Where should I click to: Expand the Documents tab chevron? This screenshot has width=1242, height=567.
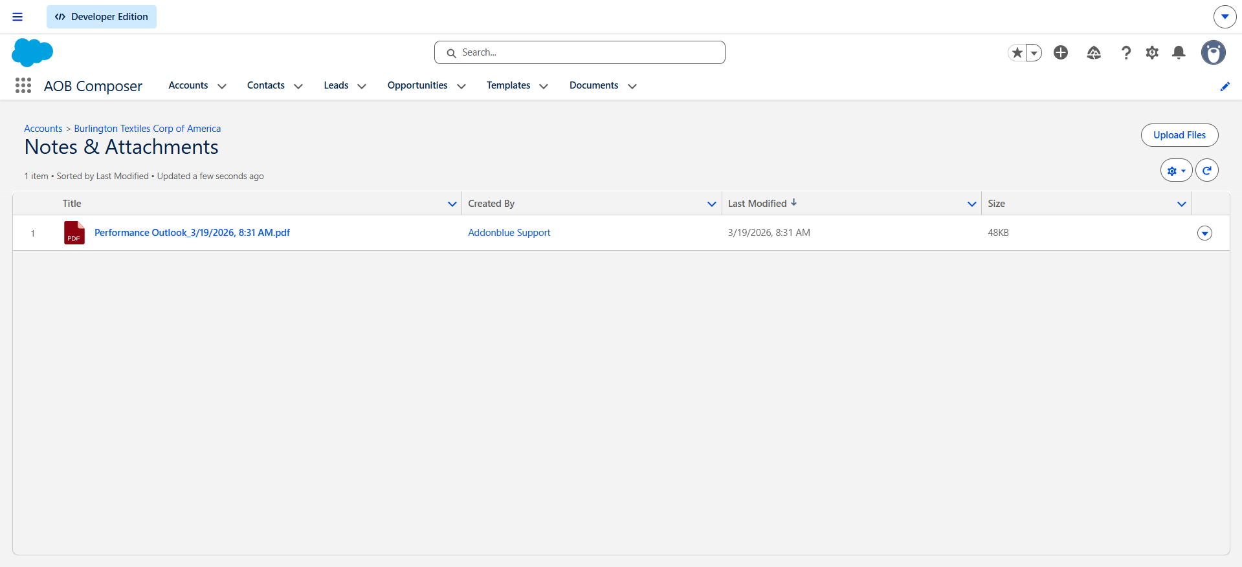tap(632, 86)
